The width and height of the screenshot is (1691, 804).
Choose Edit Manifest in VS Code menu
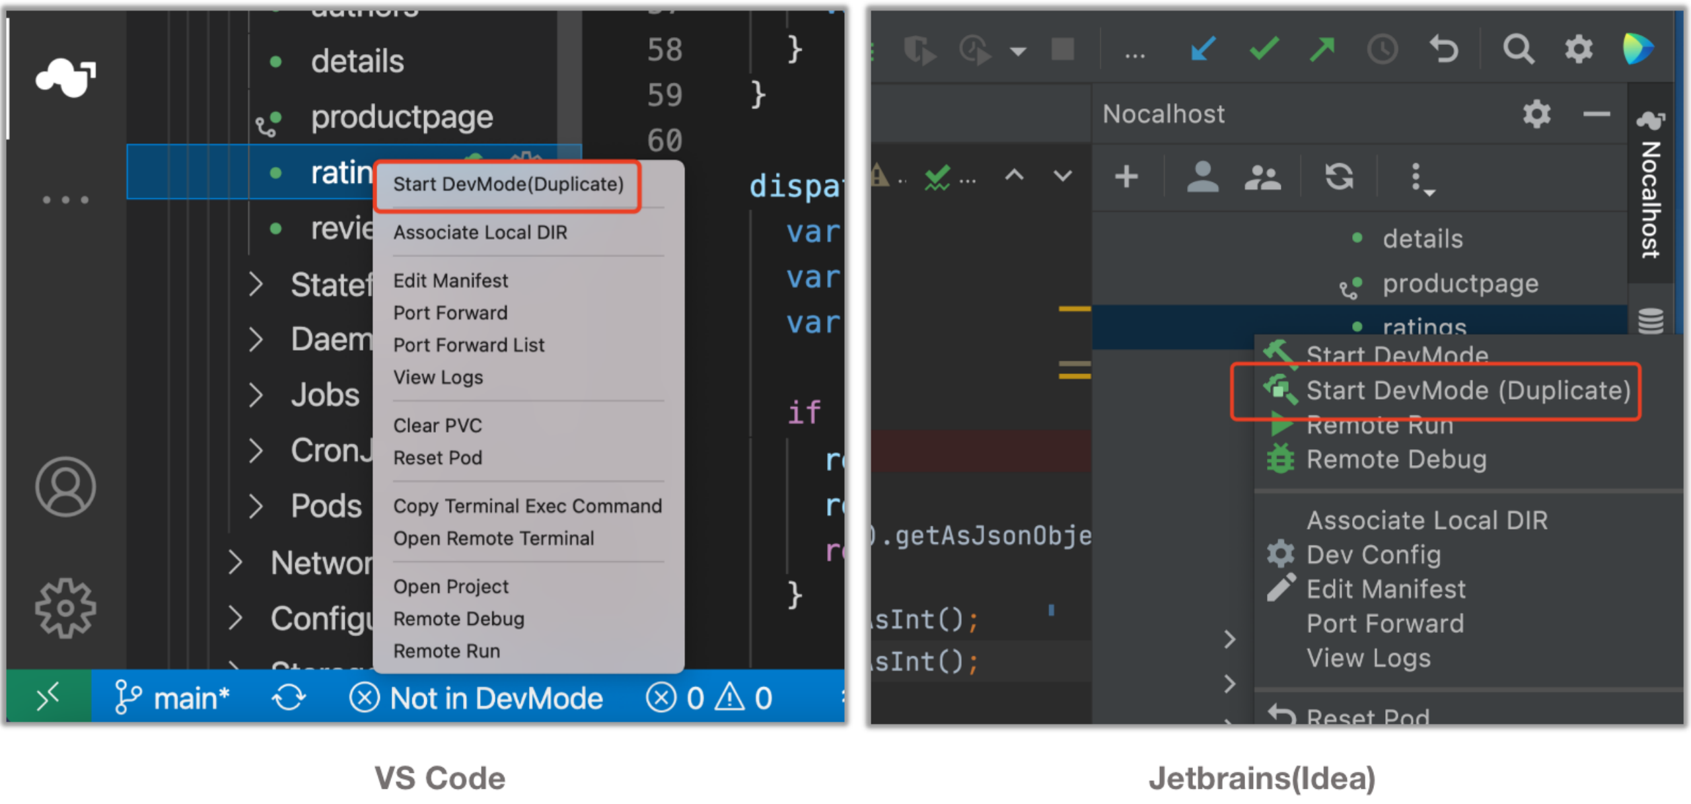(450, 281)
